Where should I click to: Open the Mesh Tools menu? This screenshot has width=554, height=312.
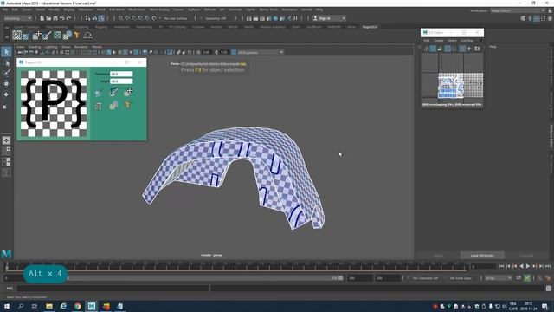click(x=137, y=10)
